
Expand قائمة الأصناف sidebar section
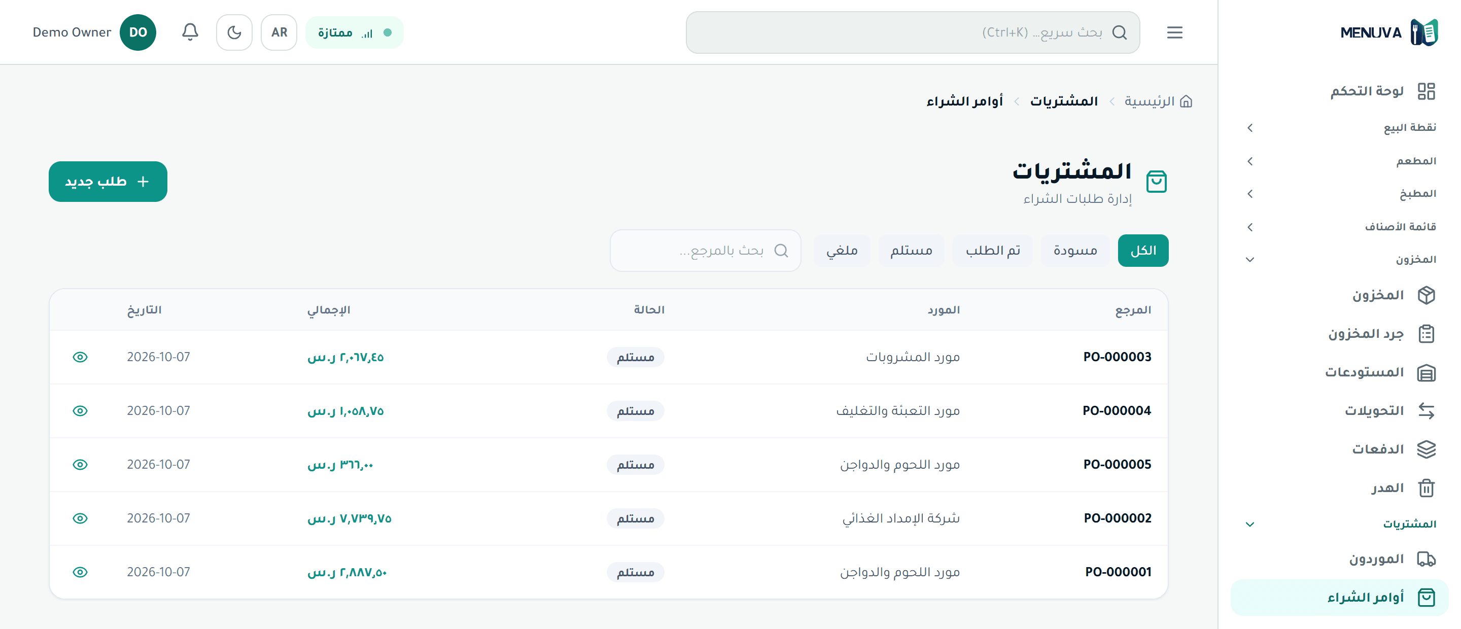point(1339,227)
